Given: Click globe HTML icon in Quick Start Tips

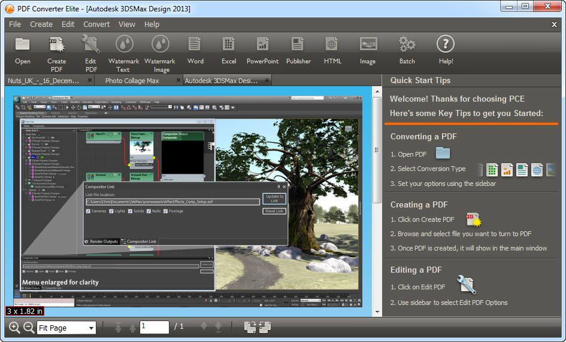Looking at the screenshot, I should (537, 170).
